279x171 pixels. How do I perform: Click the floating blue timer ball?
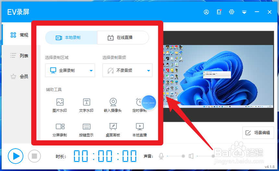pos(149,103)
